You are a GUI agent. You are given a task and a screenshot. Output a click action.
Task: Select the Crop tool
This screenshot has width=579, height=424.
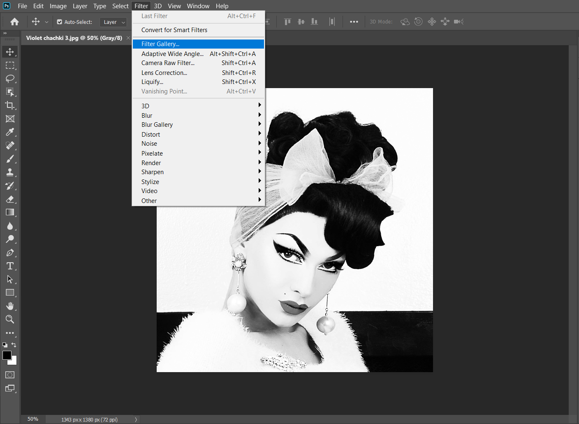(10, 105)
